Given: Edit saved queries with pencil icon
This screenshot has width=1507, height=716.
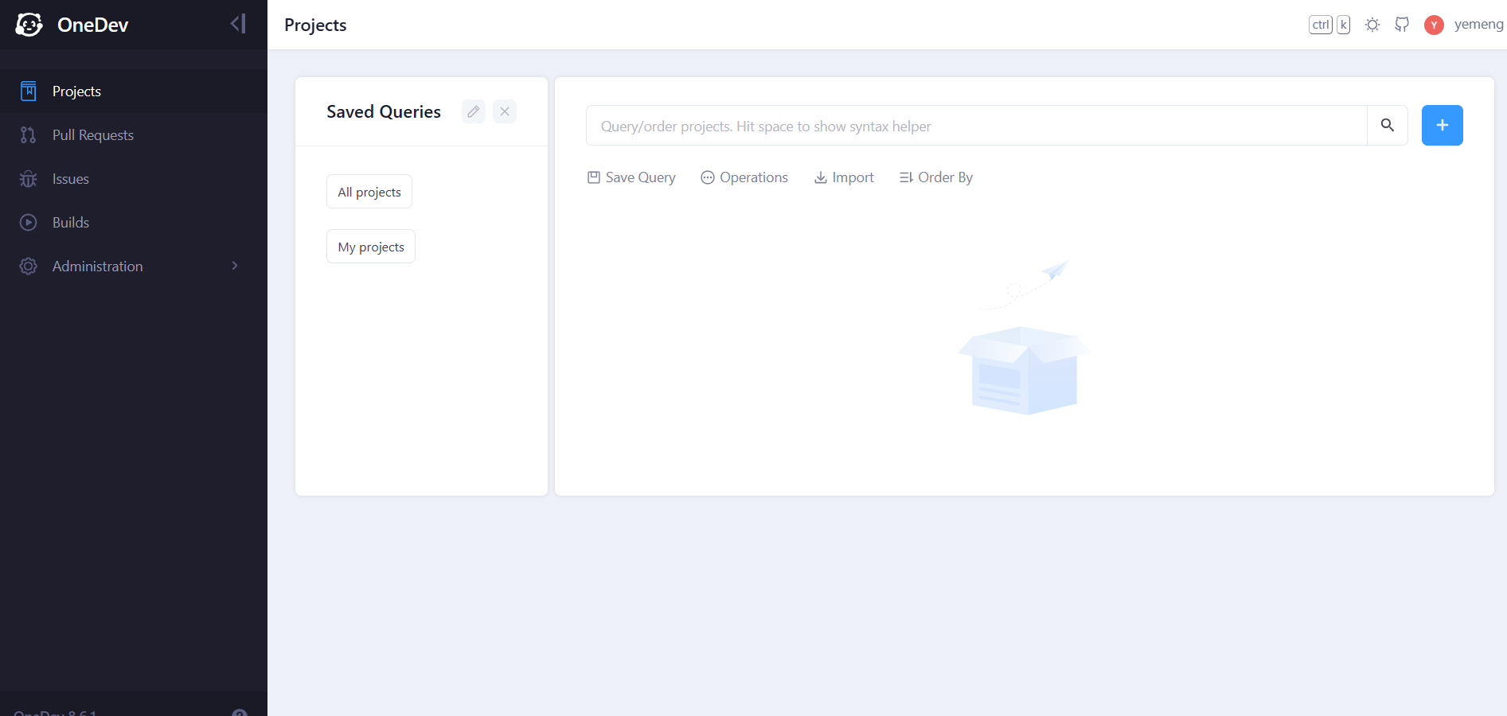Looking at the screenshot, I should coord(474,111).
